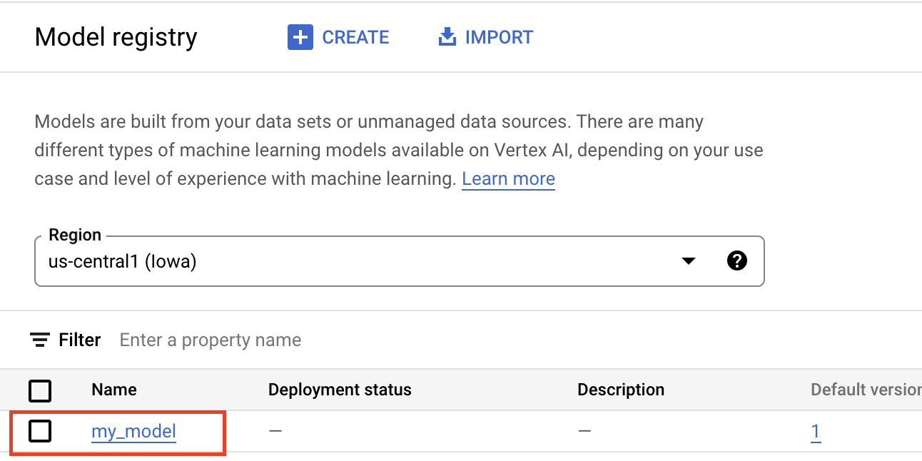Screen dimensions: 922x461
Task: Click the Filter funnel icon
Action: 40,340
